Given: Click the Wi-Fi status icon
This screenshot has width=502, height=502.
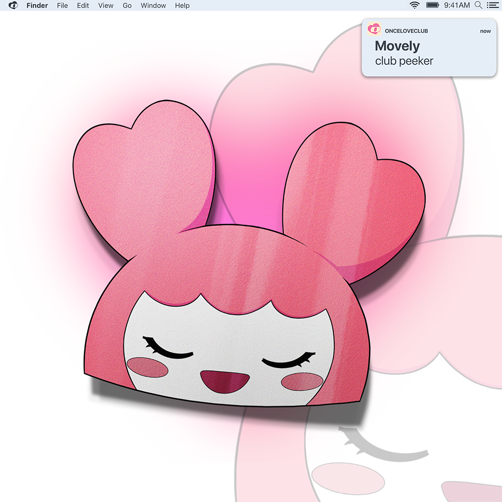Looking at the screenshot, I should pos(415,5).
